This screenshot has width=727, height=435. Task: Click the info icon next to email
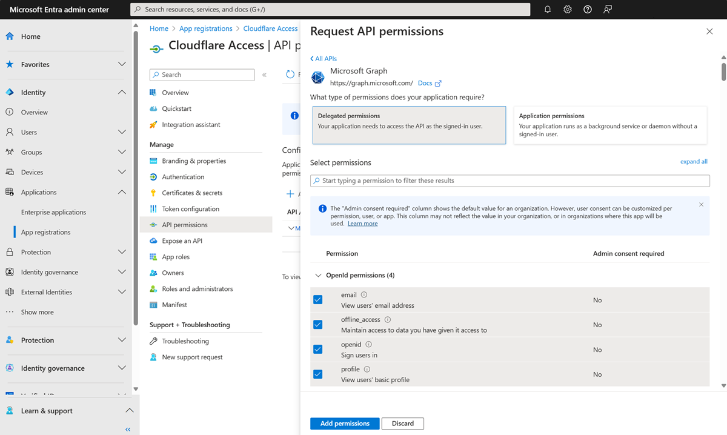point(364,295)
